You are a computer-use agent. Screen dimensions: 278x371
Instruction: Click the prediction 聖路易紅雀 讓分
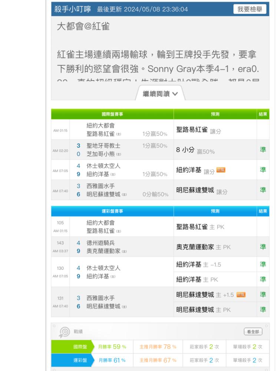point(199,130)
